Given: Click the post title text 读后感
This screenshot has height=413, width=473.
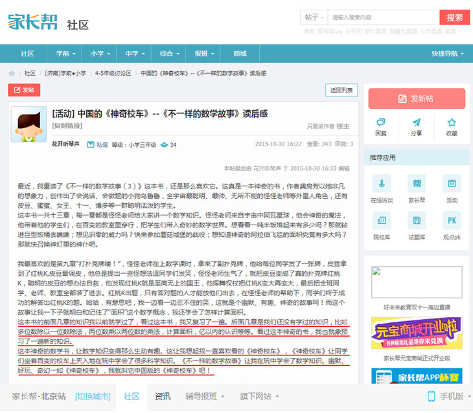Looking at the screenshot, I should tap(255, 114).
